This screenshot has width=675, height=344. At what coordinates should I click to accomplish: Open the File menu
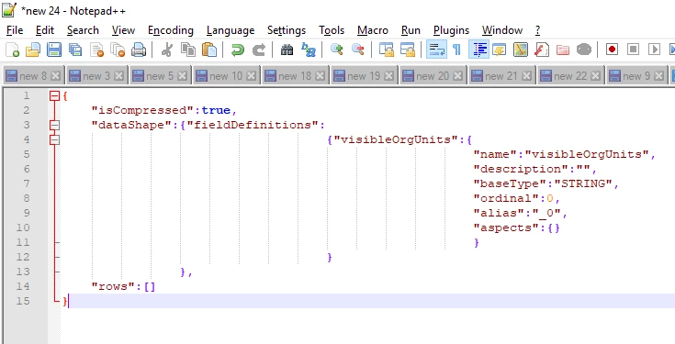15,30
